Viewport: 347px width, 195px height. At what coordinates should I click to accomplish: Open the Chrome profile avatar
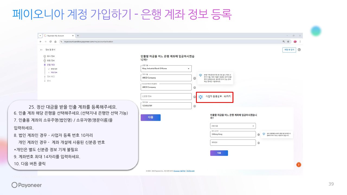(295, 41)
